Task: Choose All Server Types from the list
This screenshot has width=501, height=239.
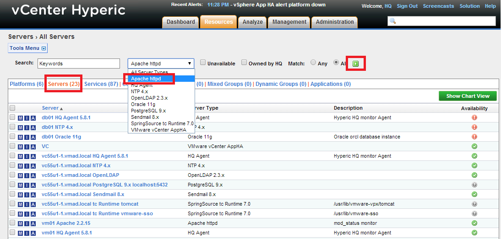Action: (x=161, y=72)
